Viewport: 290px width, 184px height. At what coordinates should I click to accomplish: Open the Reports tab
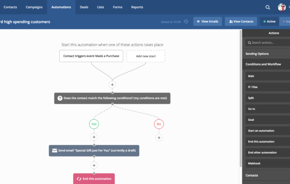(x=137, y=7)
